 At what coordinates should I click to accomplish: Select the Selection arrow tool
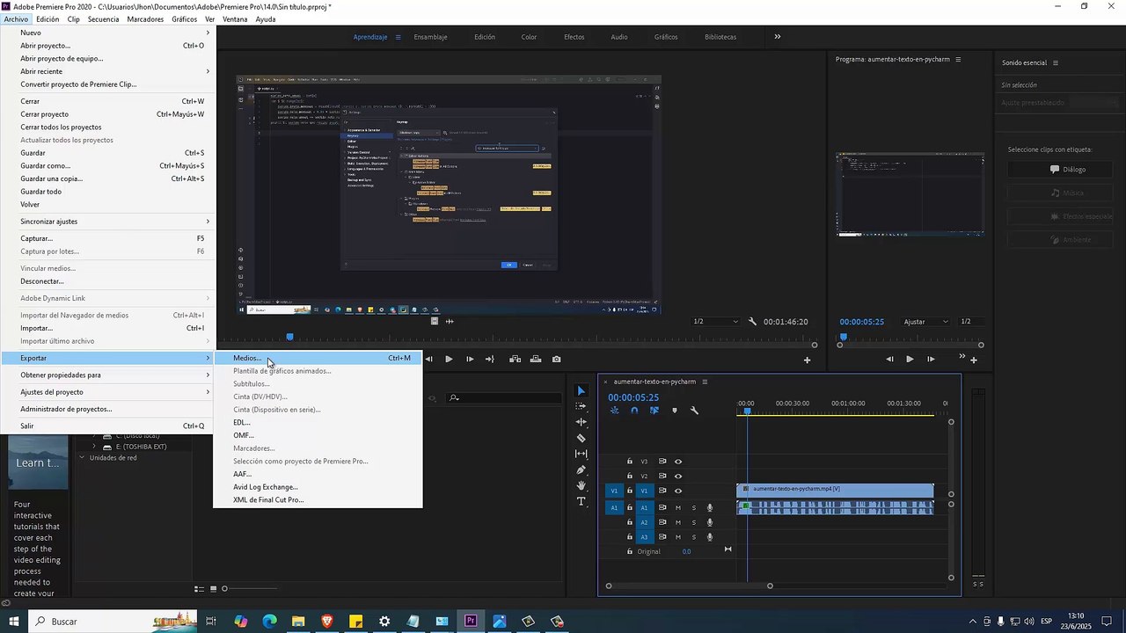581,390
